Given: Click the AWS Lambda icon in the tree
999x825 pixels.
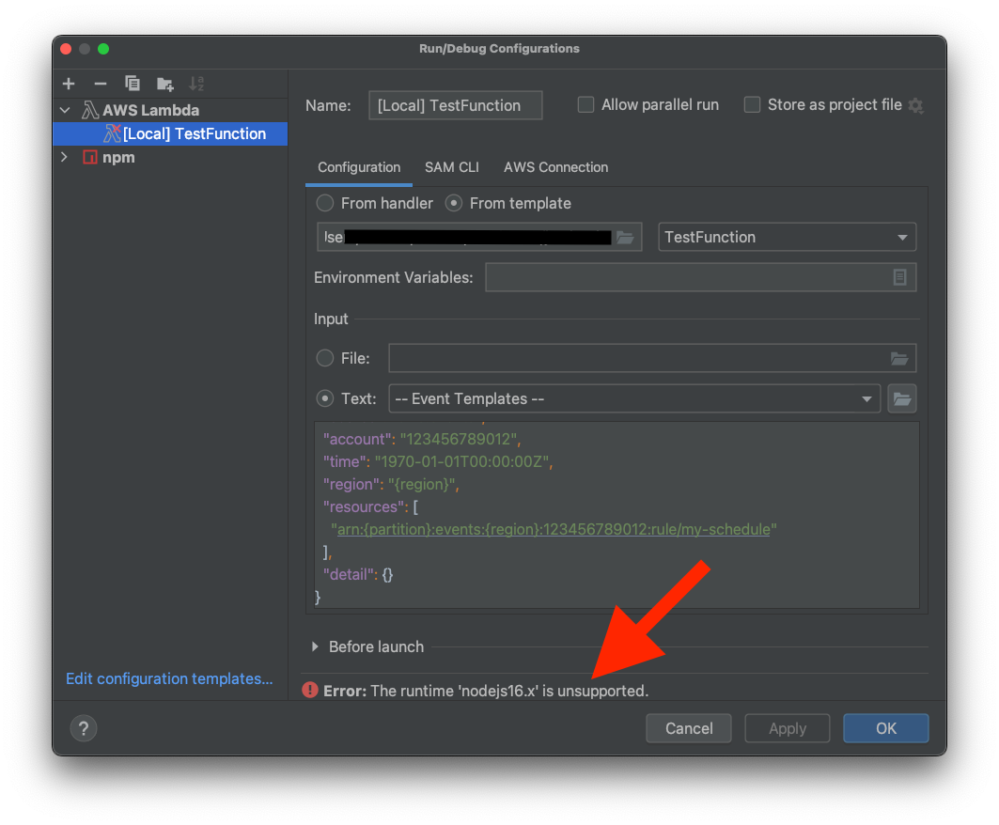Looking at the screenshot, I should (90, 110).
